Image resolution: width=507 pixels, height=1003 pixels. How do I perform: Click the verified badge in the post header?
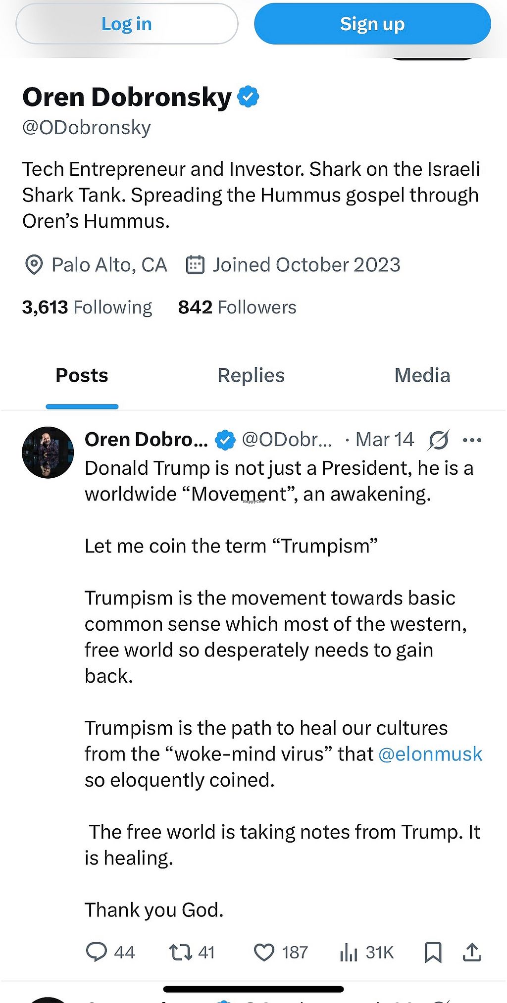[x=225, y=440]
